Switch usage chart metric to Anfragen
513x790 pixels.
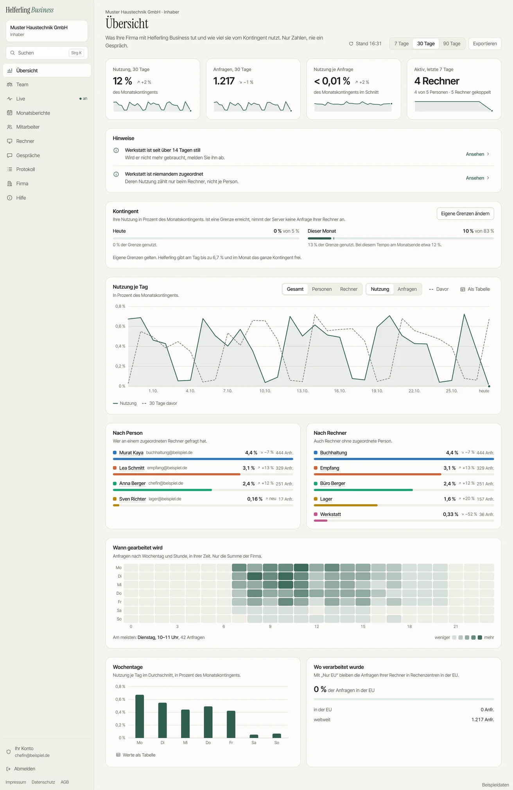click(407, 289)
